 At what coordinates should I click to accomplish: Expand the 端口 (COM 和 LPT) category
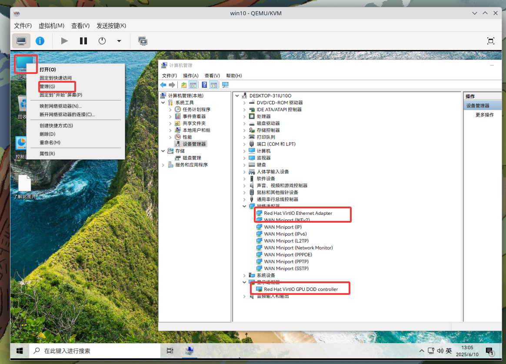[x=244, y=144]
